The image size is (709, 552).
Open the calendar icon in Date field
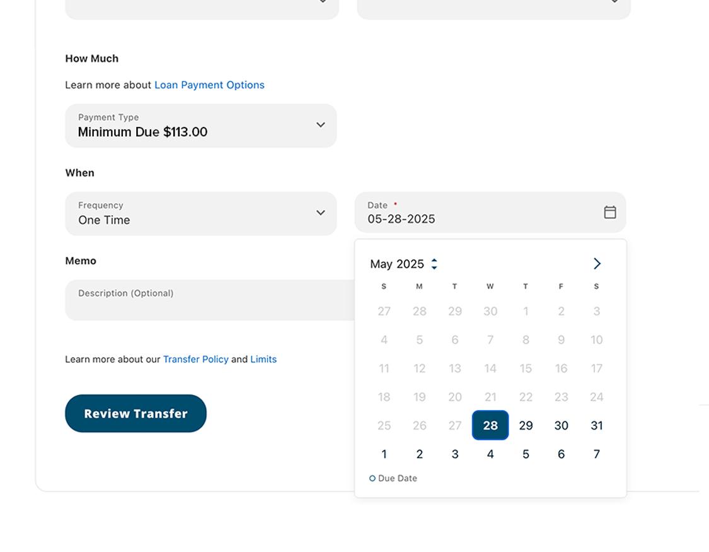tap(609, 213)
